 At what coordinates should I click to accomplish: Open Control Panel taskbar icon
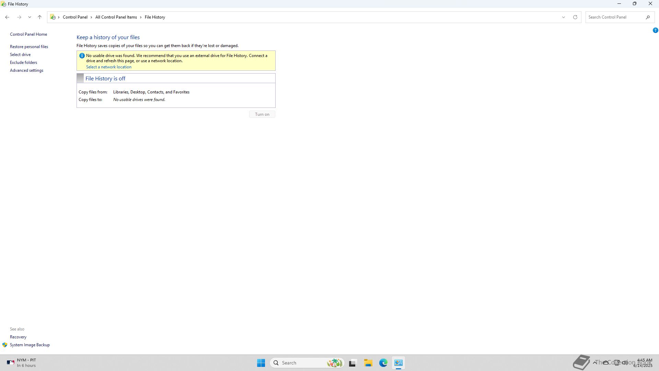coord(398,363)
